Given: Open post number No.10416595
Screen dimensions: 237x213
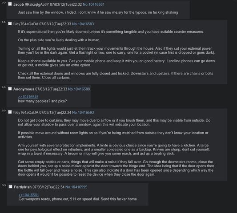Looking at the screenshot, I should (x=76, y=187).
